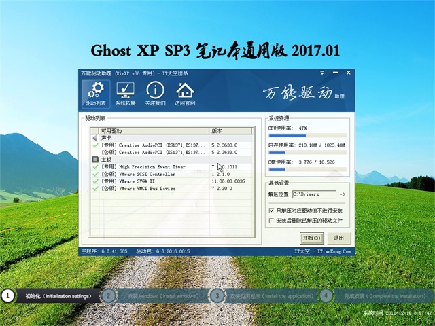Minimize the 万能驱动助理 window
The width and height of the screenshot is (435, 326).
pyautogui.click(x=335, y=73)
